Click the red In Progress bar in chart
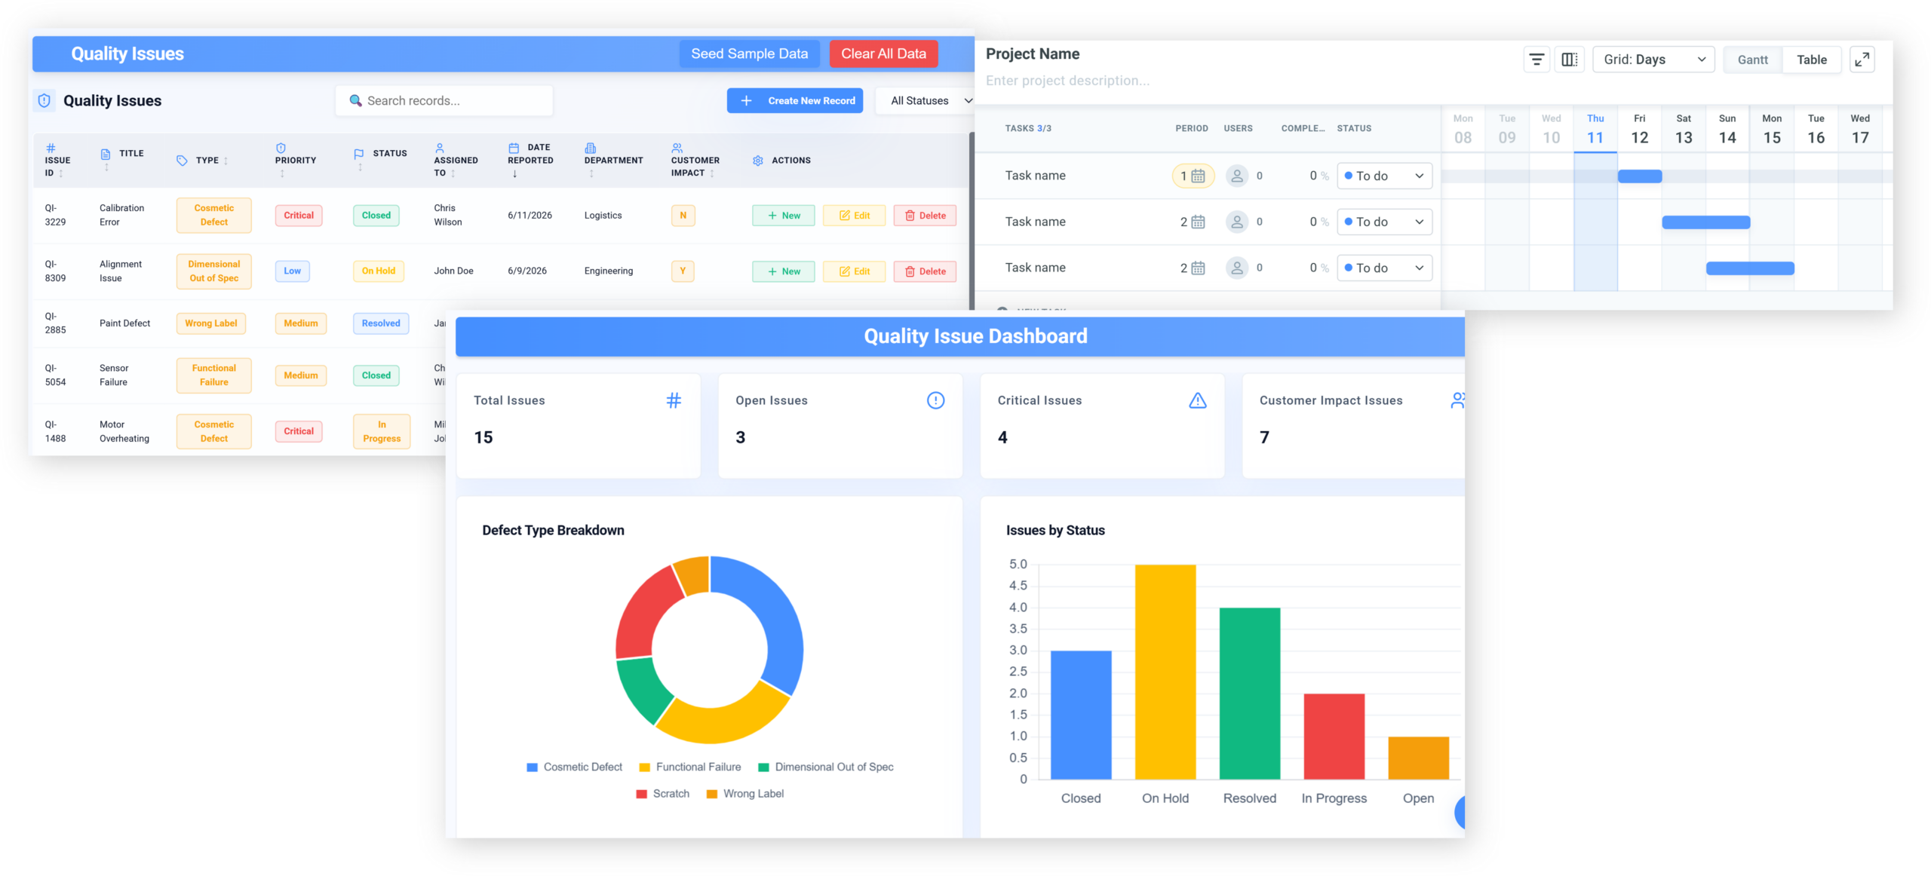1931x876 pixels. (x=1334, y=737)
